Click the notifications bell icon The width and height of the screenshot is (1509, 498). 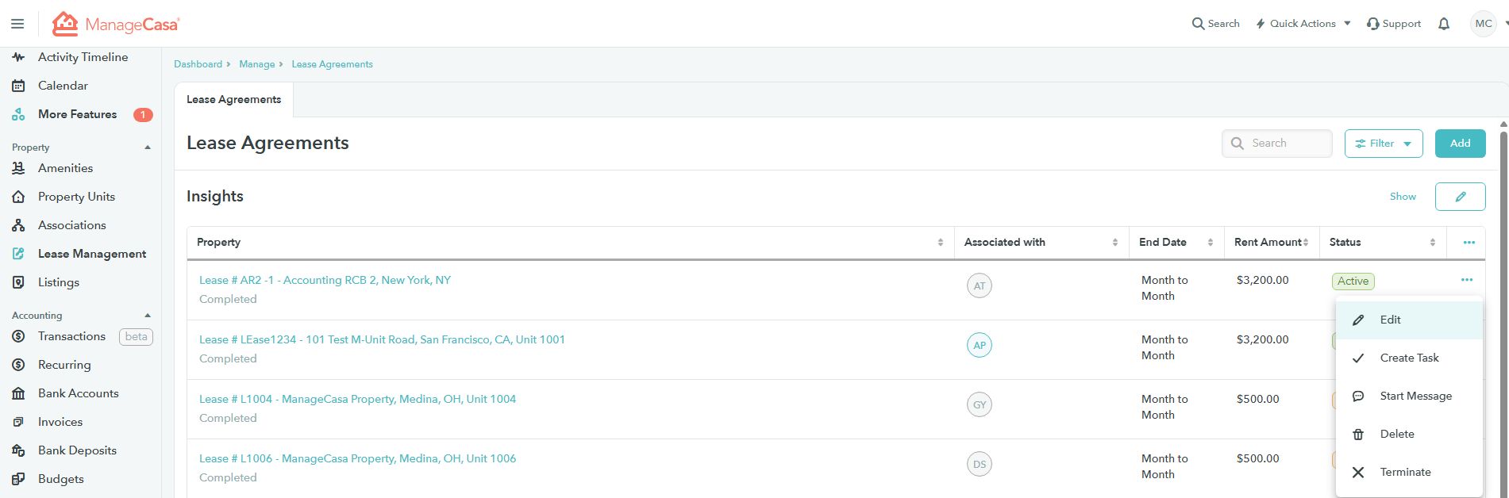coord(1443,24)
